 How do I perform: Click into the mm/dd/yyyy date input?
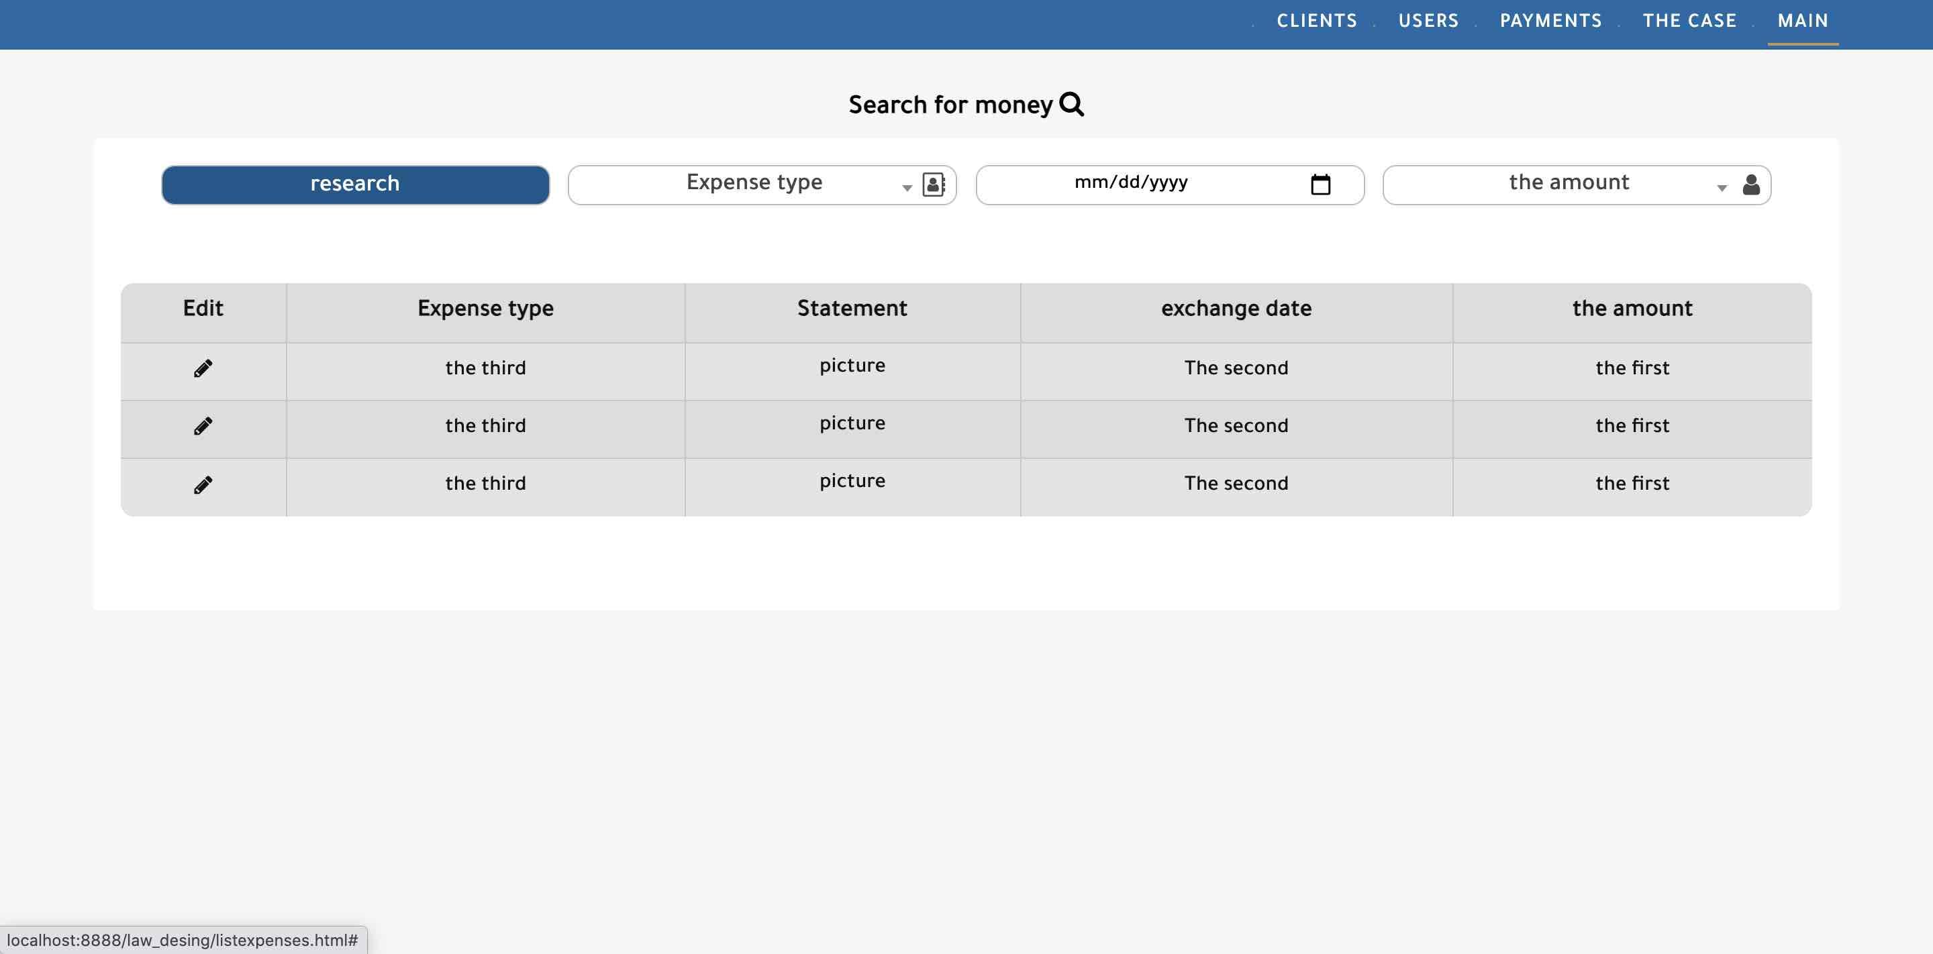pyautogui.click(x=1131, y=183)
